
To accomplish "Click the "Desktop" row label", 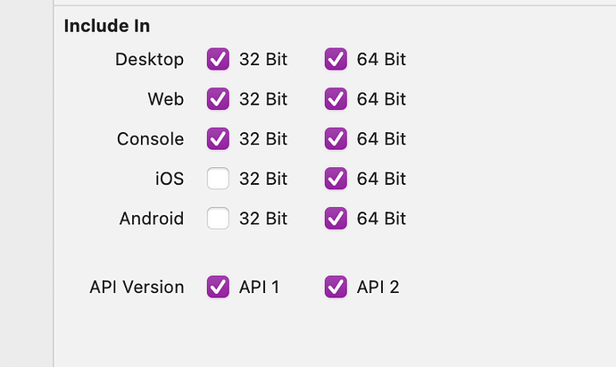I will click(149, 60).
